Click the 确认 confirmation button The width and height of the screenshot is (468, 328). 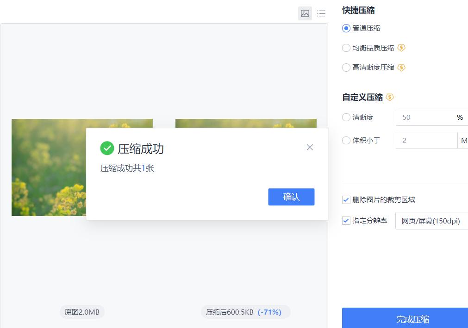point(291,197)
